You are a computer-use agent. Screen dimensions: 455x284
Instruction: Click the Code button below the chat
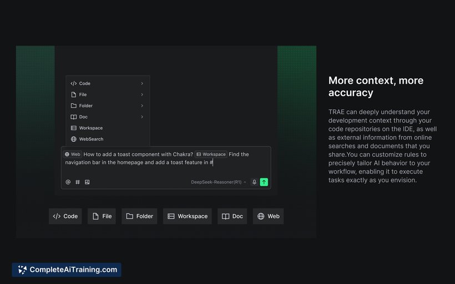coord(65,216)
